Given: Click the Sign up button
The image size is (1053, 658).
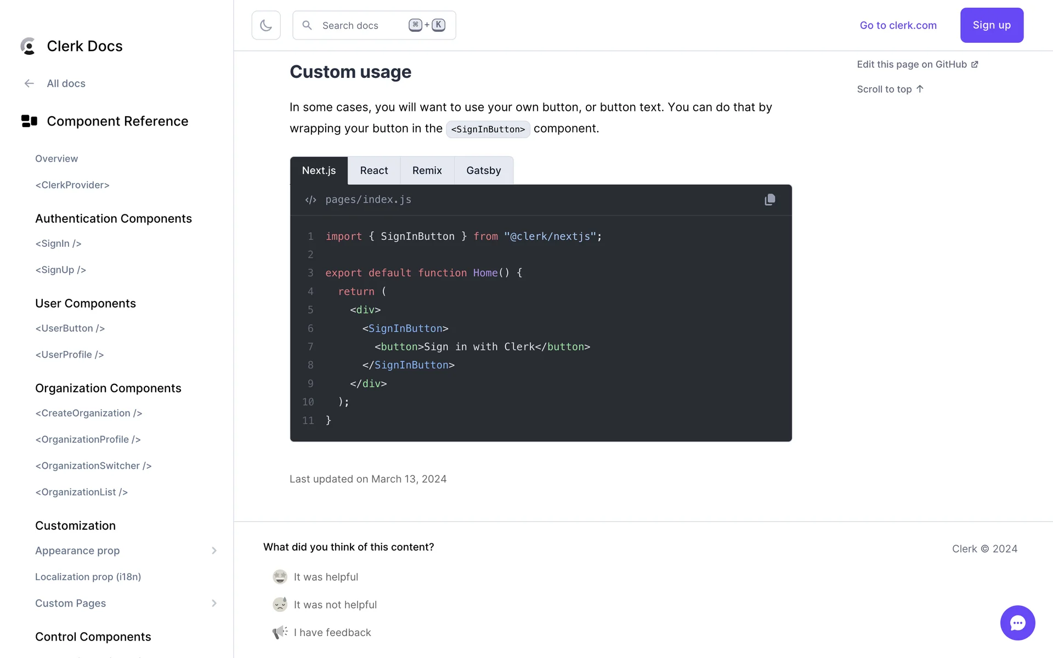Looking at the screenshot, I should 991,25.
